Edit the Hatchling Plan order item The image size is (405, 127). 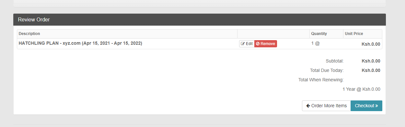pos(247,44)
